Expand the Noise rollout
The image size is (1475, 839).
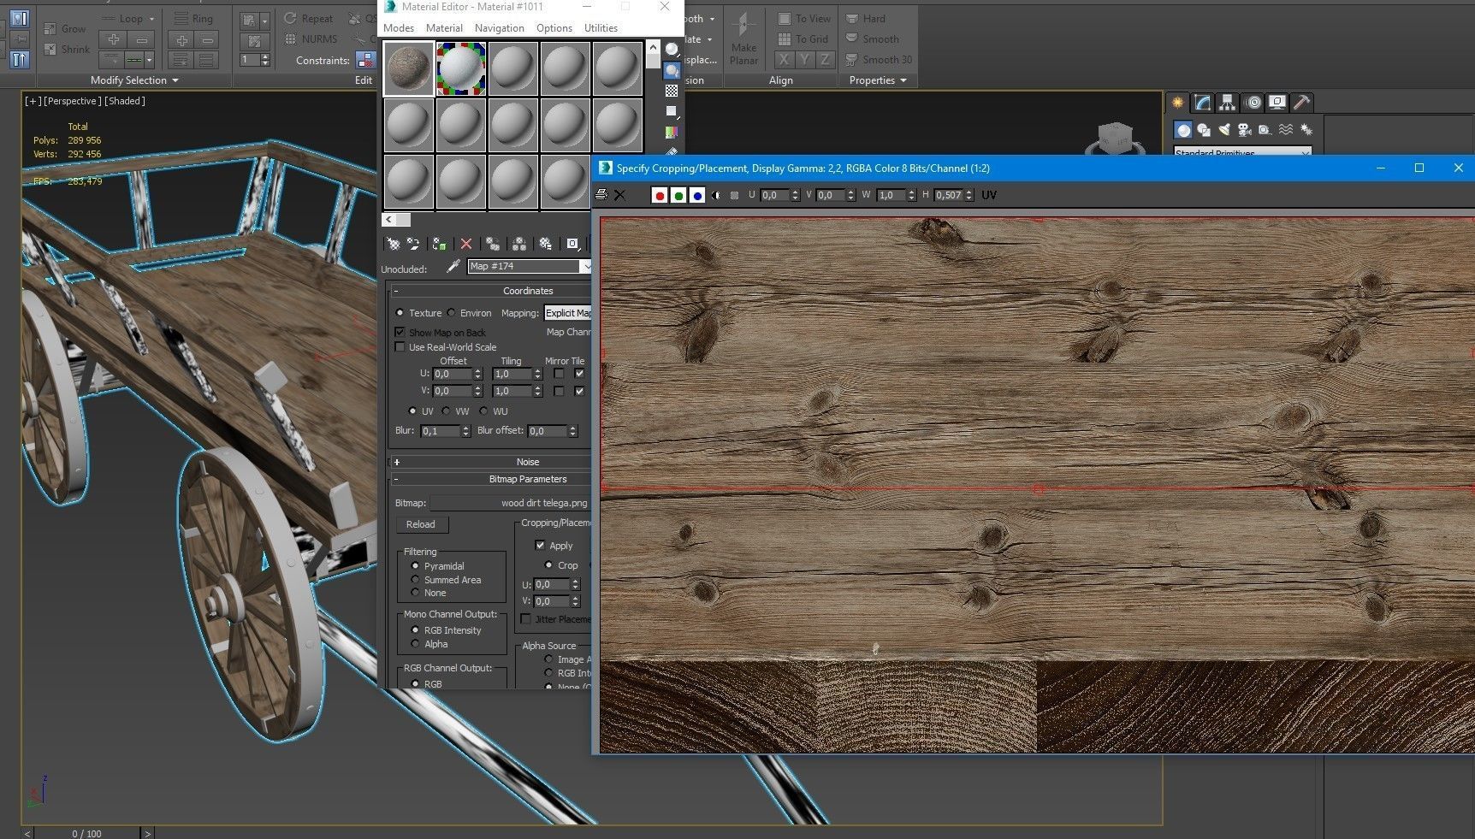[397, 462]
